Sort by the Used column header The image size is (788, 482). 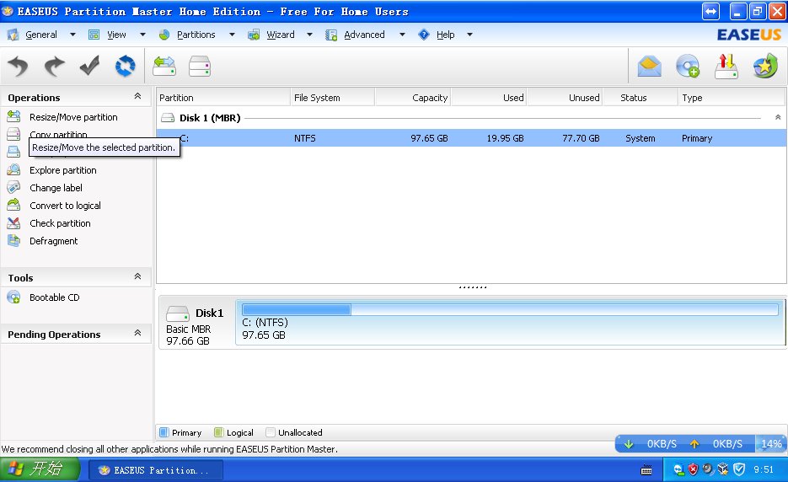pyautogui.click(x=489, y=98)
